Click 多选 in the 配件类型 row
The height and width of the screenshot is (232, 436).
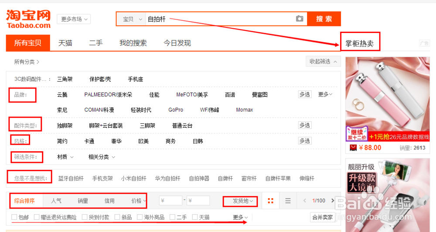coord(305,125)
